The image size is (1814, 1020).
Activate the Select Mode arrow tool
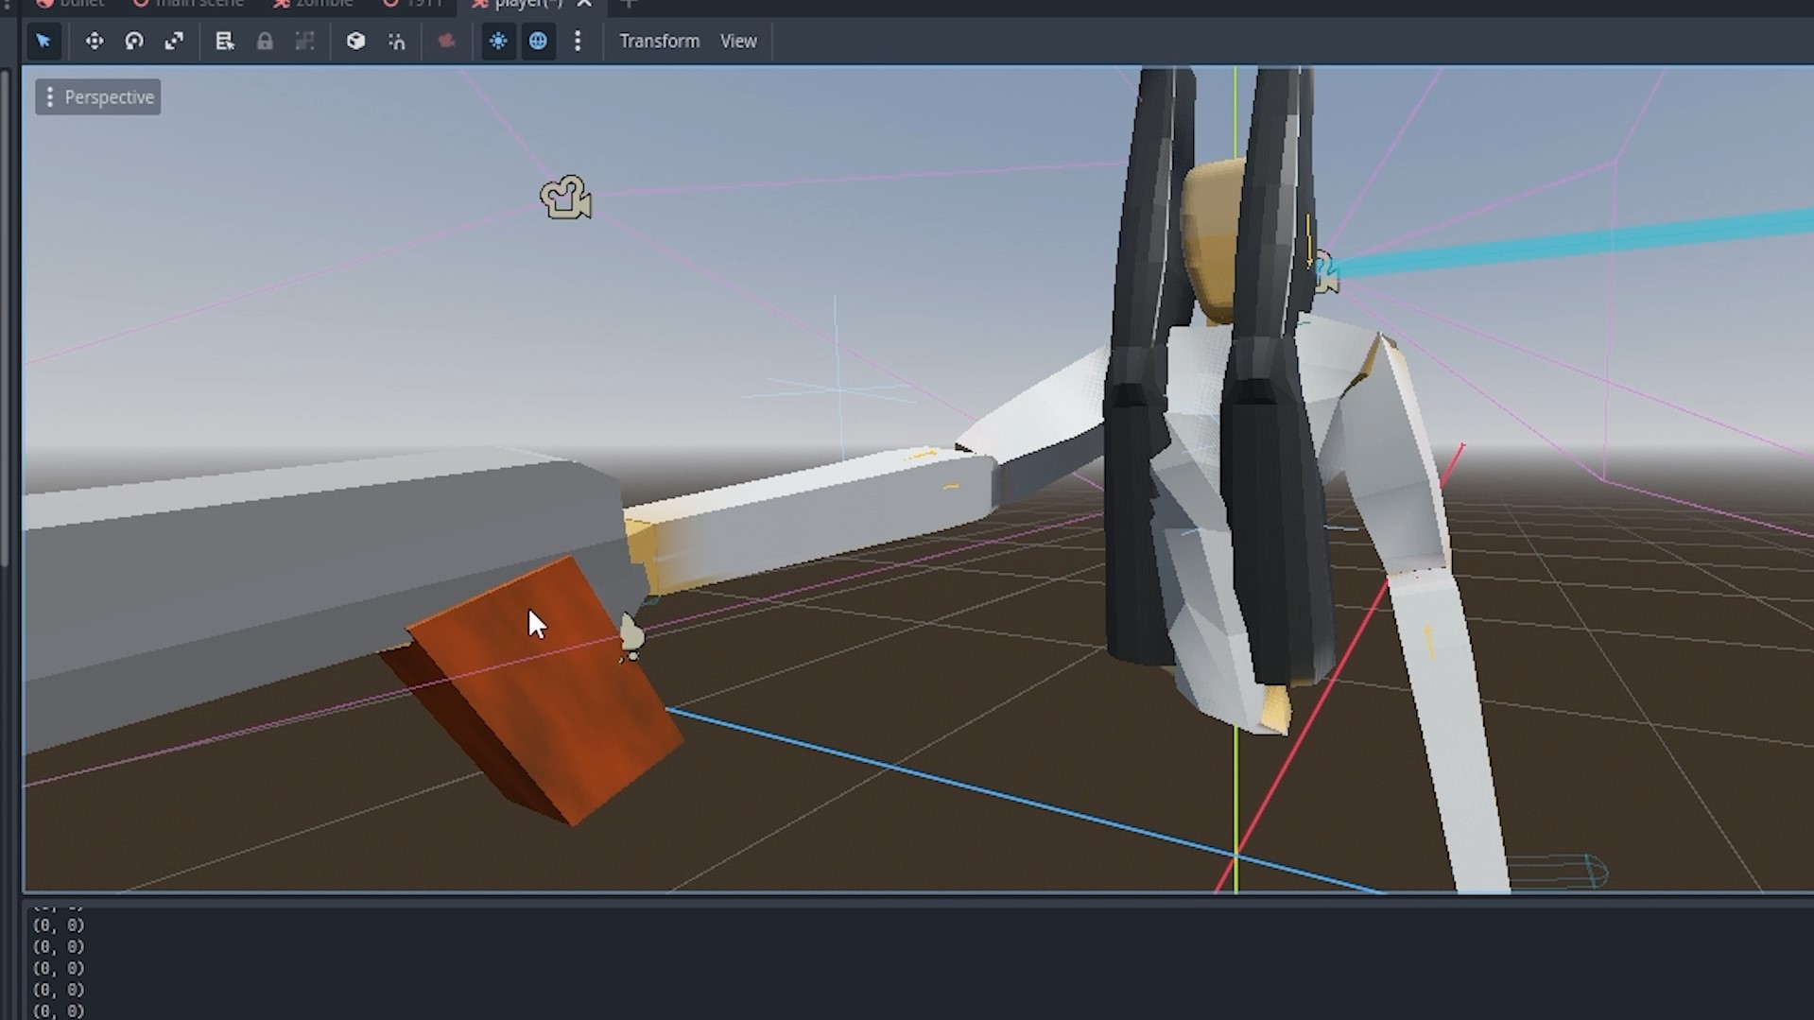click(43, 41)
